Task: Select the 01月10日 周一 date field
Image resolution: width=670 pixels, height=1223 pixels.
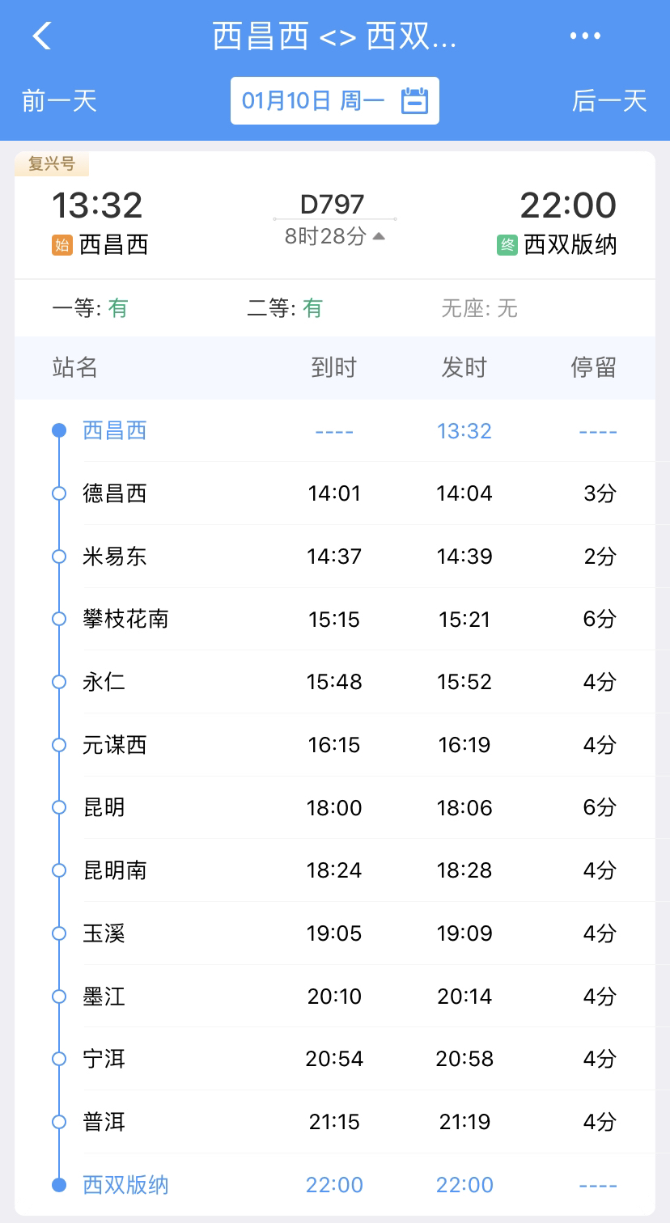Action: click(x=312, y=101)
